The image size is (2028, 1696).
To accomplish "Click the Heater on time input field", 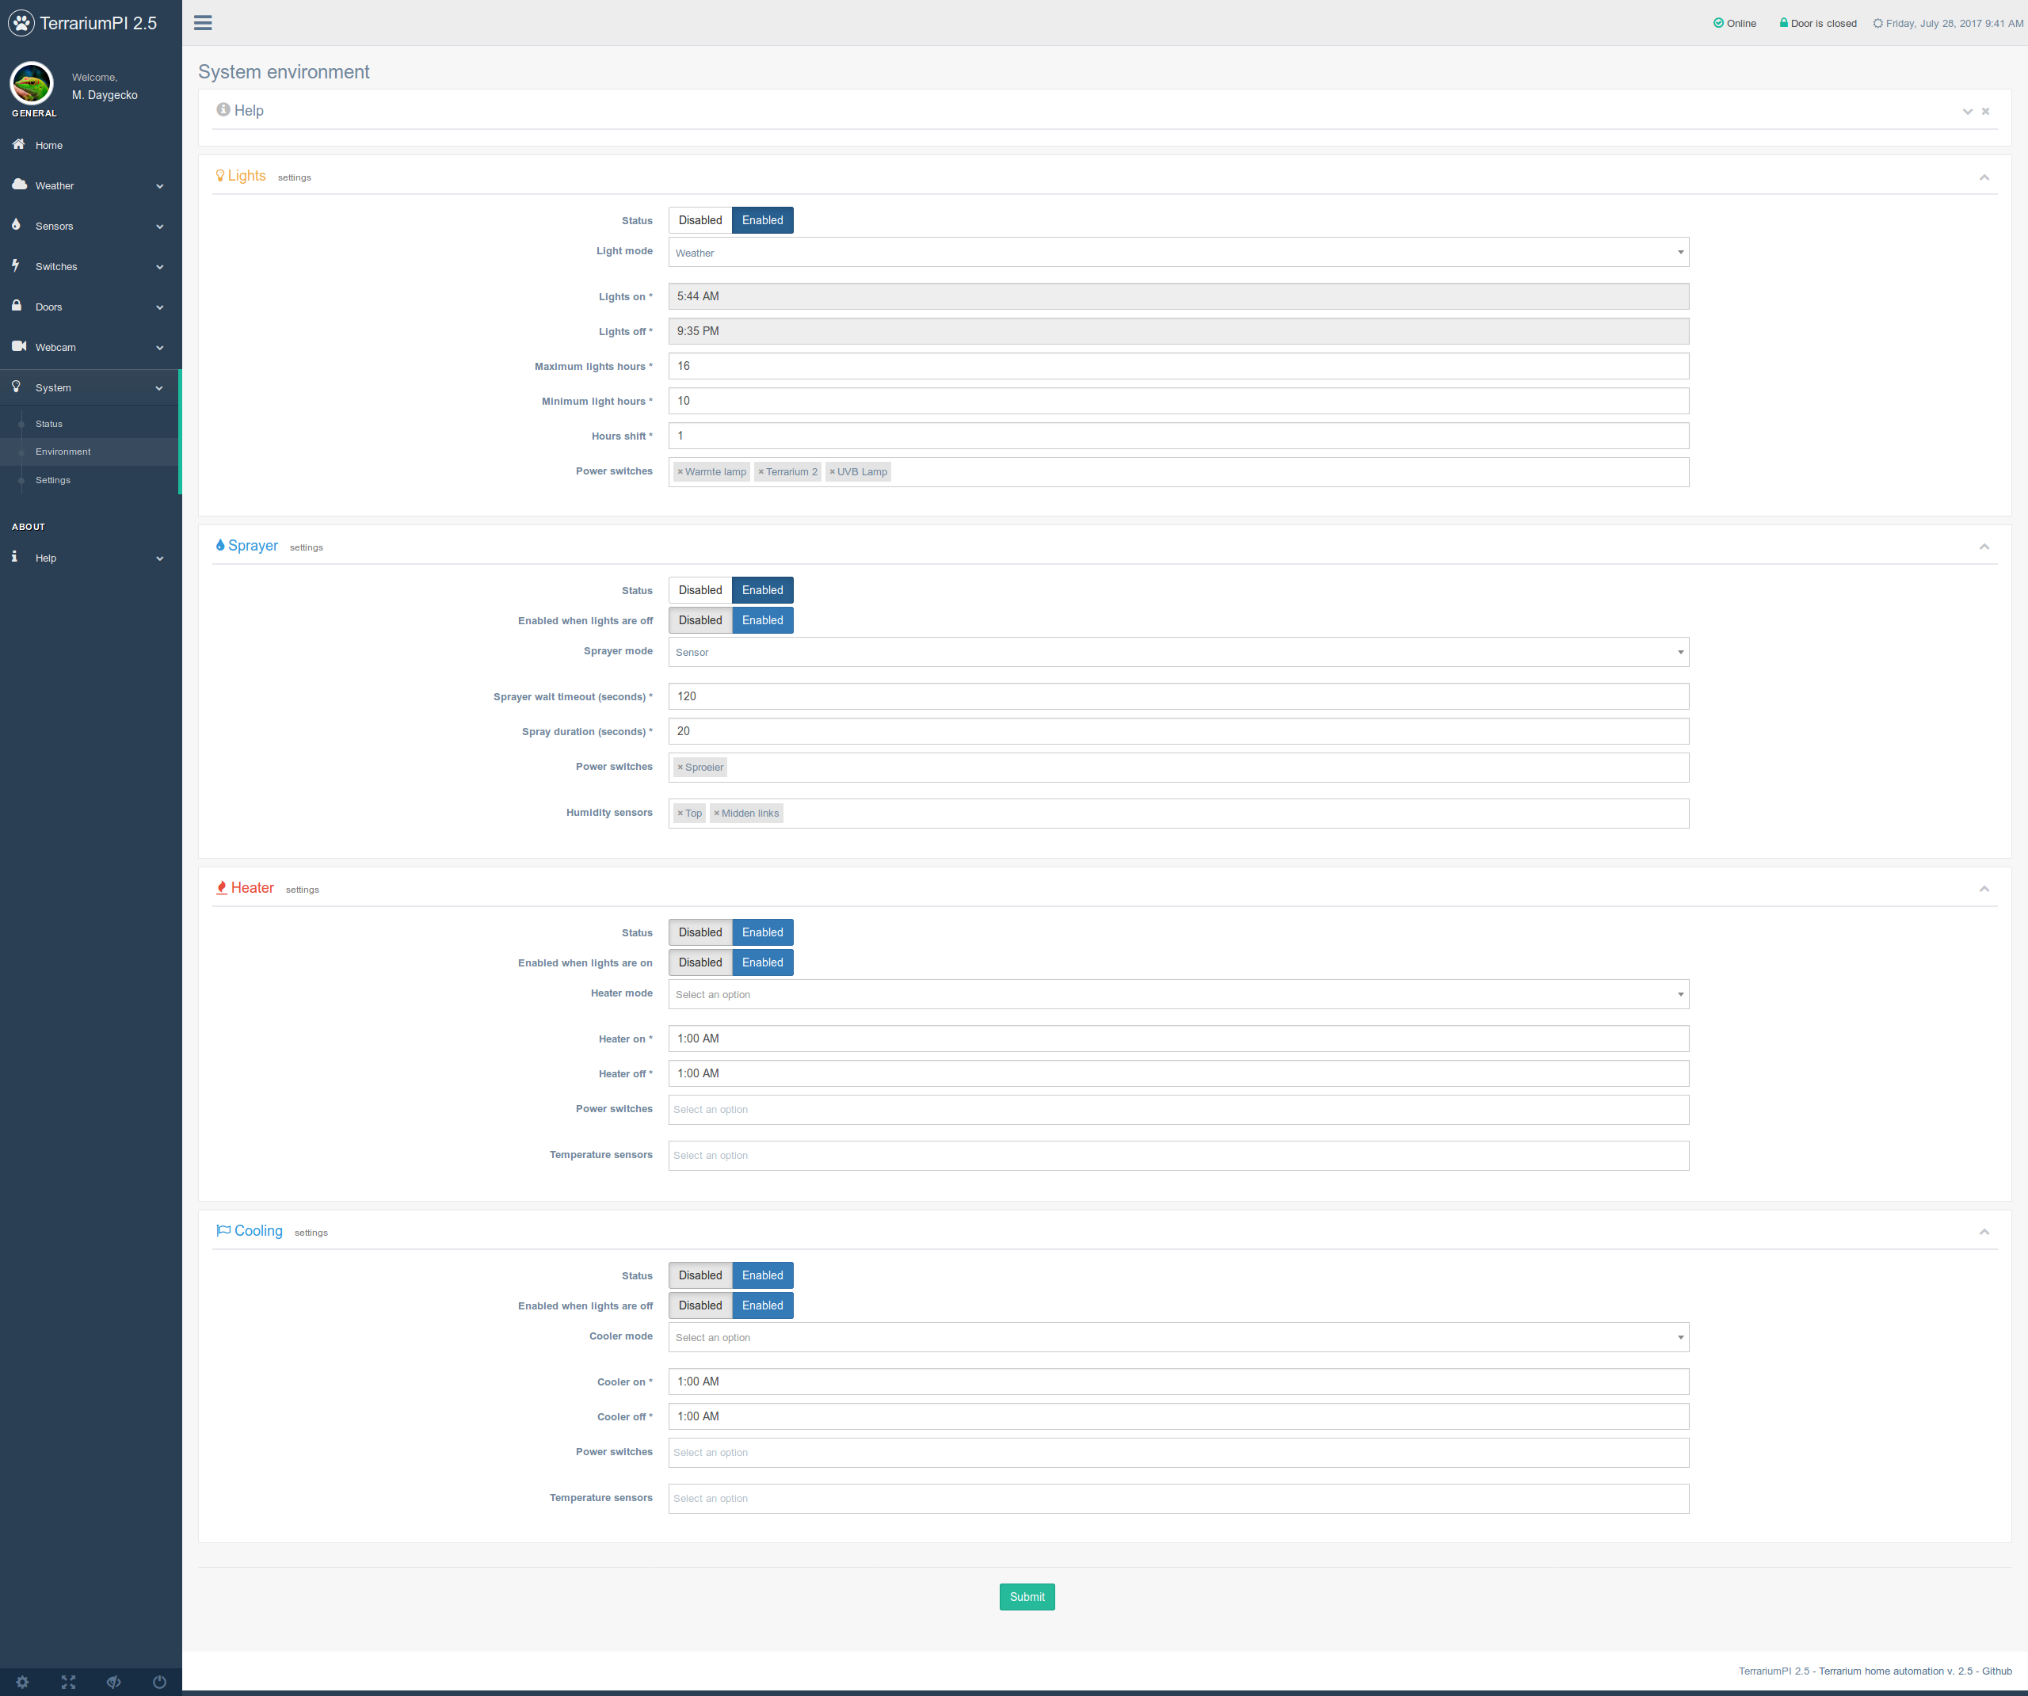I will (x=1179, y=1038).
